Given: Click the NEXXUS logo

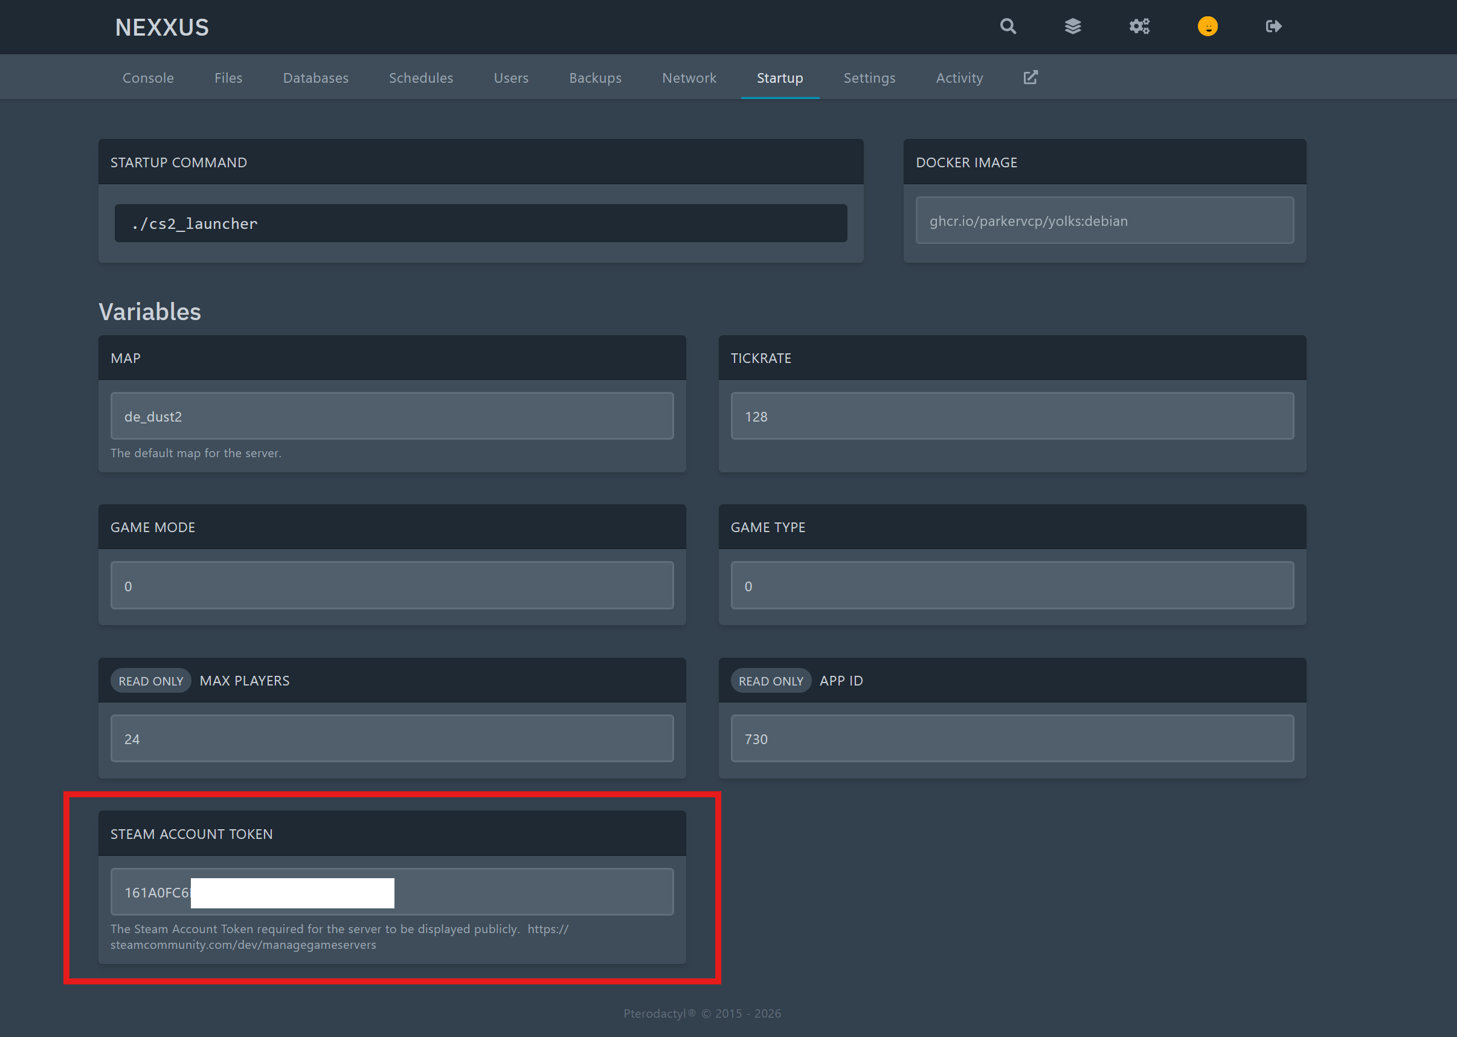Looking at the screenshot, I should [x=162, y=27].
